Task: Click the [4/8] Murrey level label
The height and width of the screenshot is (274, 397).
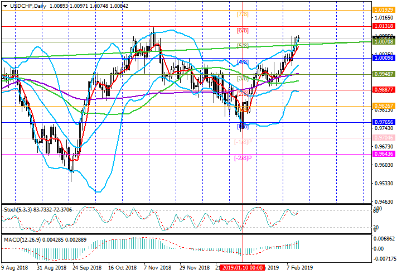Action: 243,62
